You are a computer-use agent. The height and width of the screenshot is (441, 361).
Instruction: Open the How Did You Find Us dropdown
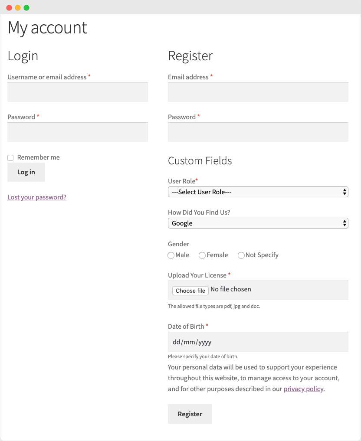click(x=258, y=223)
